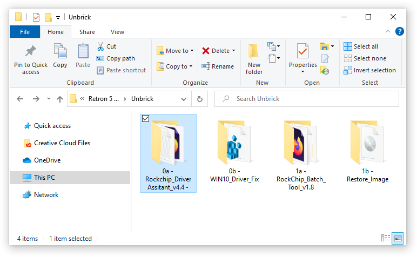
Task: Collapse the ribbon with the chevron
Action: (388, 32)
